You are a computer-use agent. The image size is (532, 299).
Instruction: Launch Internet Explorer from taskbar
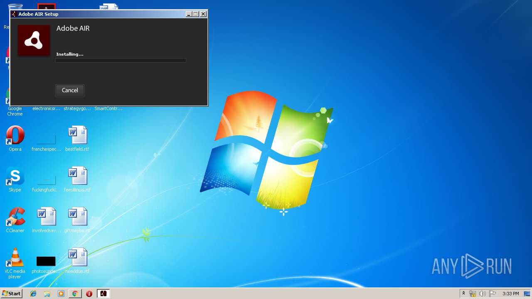[x=33, y=294]
